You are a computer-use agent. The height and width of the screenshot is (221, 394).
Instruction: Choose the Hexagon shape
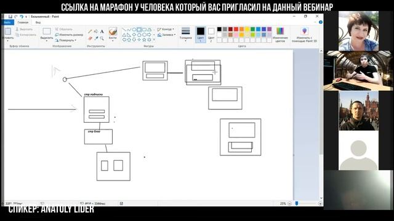[x=144, y=35]
